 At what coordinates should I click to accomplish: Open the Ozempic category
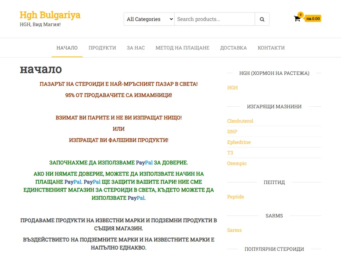[x=237, y=163]
